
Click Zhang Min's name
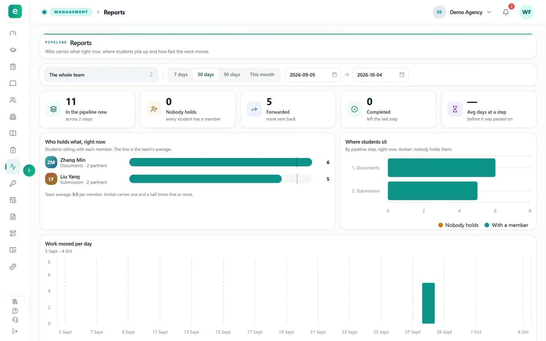(73, 160)
